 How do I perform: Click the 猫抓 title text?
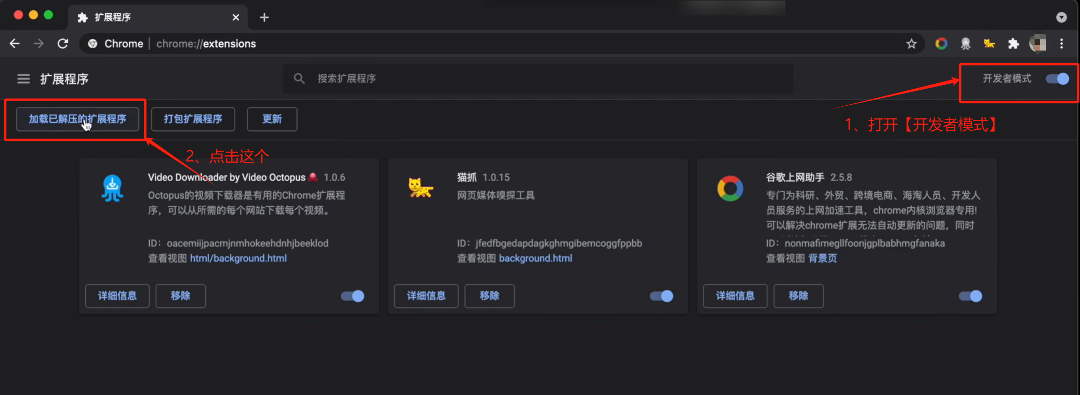pos(467,177)
